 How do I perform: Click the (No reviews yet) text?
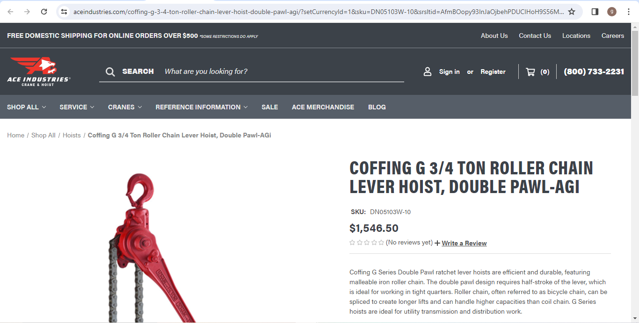pyautogui.click(x=409, y=242)
